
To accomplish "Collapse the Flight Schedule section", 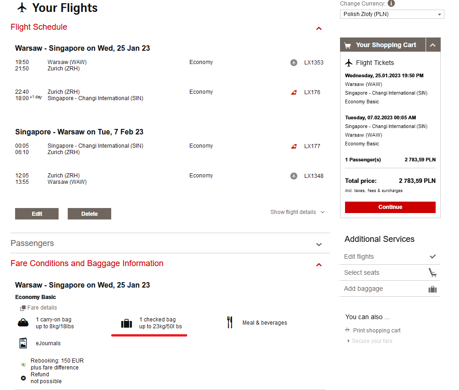I will coord(319,28).
